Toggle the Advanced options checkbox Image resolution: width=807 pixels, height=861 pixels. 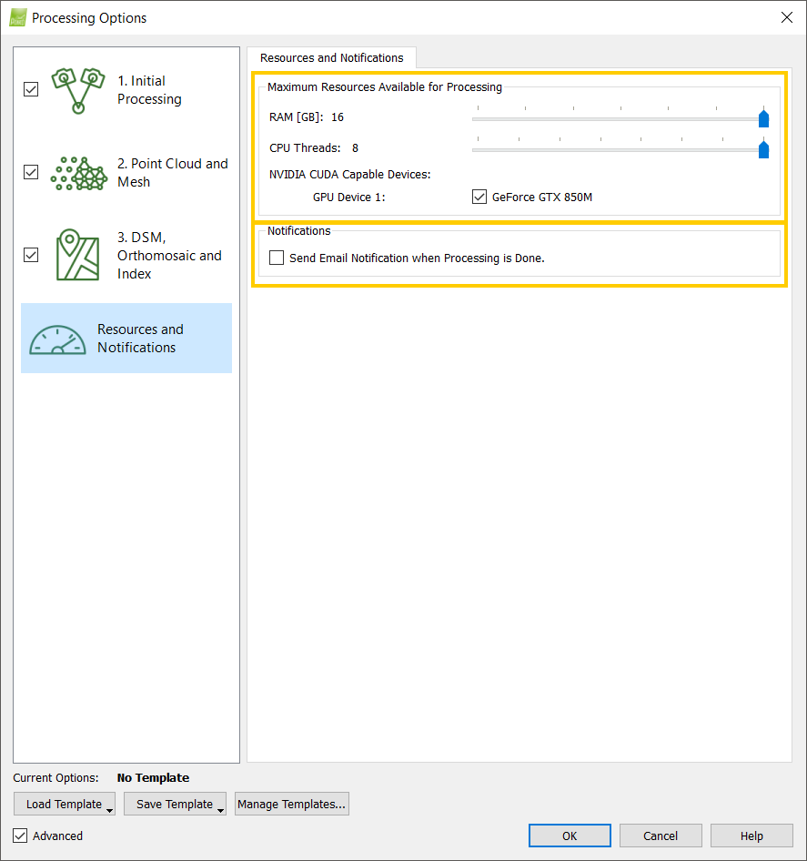click(20, 836)
